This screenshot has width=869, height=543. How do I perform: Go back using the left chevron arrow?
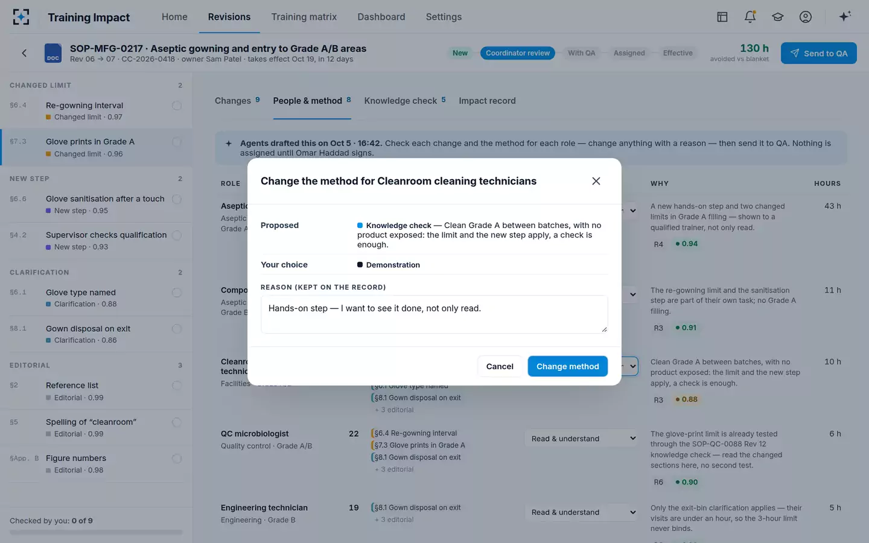pyautogui.click(x=24, y=53)
